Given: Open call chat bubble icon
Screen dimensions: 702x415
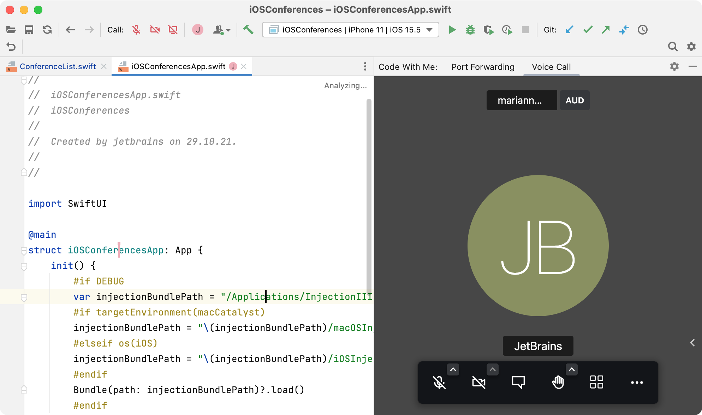Looking at the screenshot, I should [518, 382].
